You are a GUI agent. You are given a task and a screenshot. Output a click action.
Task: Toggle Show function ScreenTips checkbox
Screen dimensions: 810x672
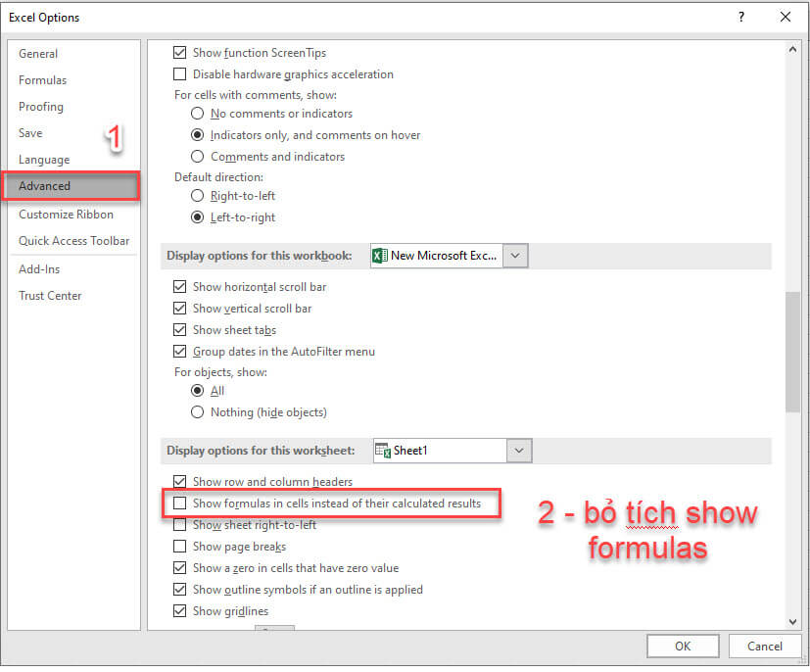coord(180,53)
